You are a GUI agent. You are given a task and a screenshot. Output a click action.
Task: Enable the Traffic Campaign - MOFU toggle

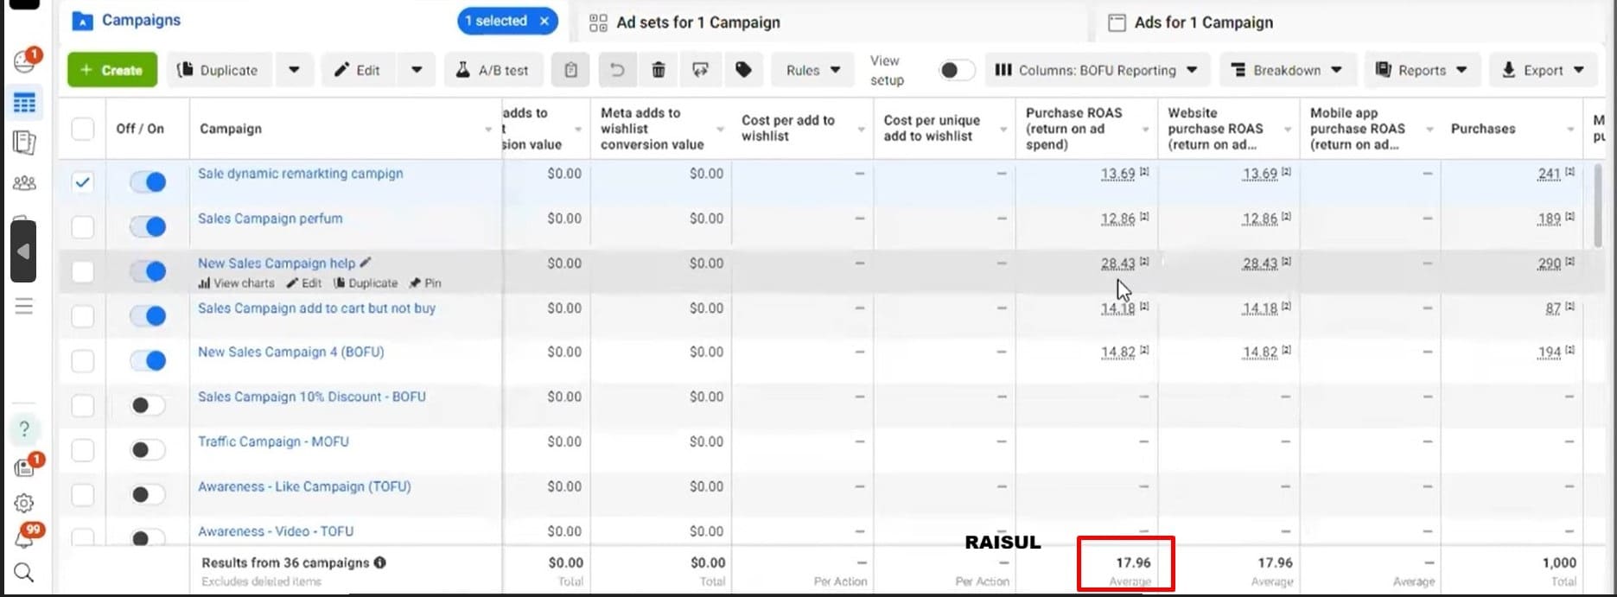(x=148, y=450)
